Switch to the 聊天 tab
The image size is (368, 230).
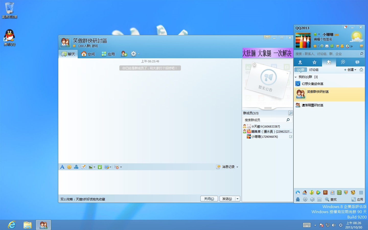pos(68,54)
